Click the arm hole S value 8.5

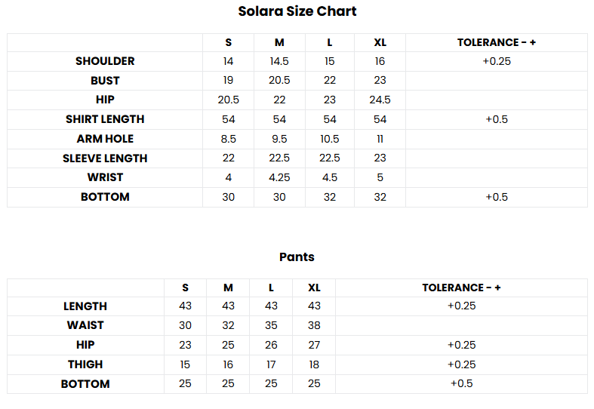[228, 139]
